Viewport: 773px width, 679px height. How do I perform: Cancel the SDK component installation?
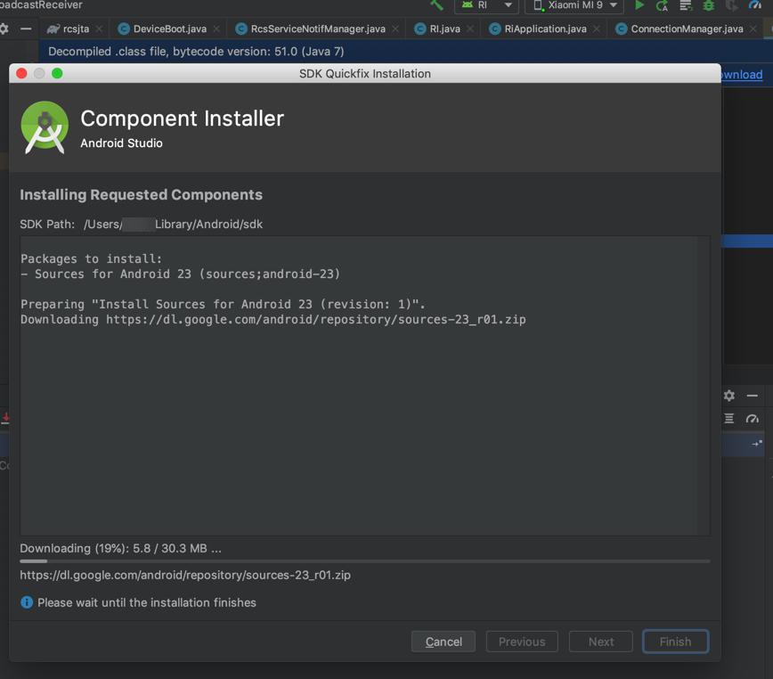(443, 642)
